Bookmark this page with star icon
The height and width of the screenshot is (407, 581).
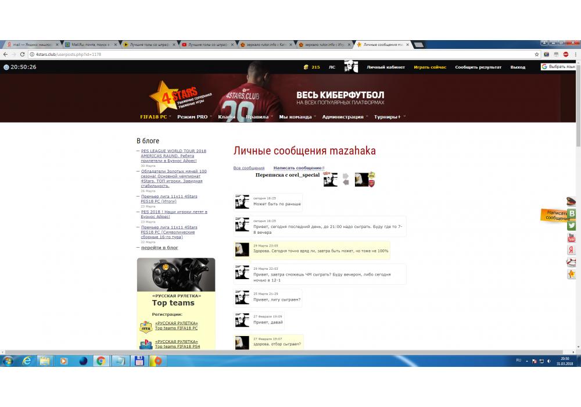click(537, 54)
